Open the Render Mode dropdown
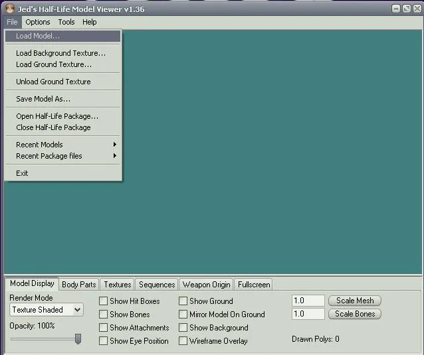 point(47,310)
